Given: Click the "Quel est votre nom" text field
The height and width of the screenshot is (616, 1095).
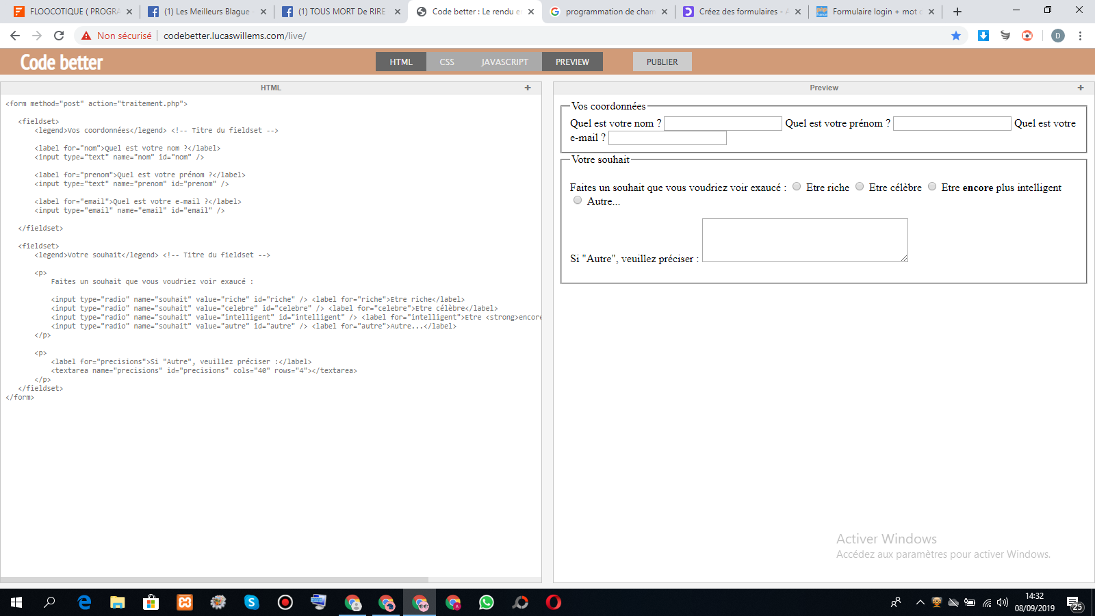Looking at the screenshot, I should [x=723, y=123].
